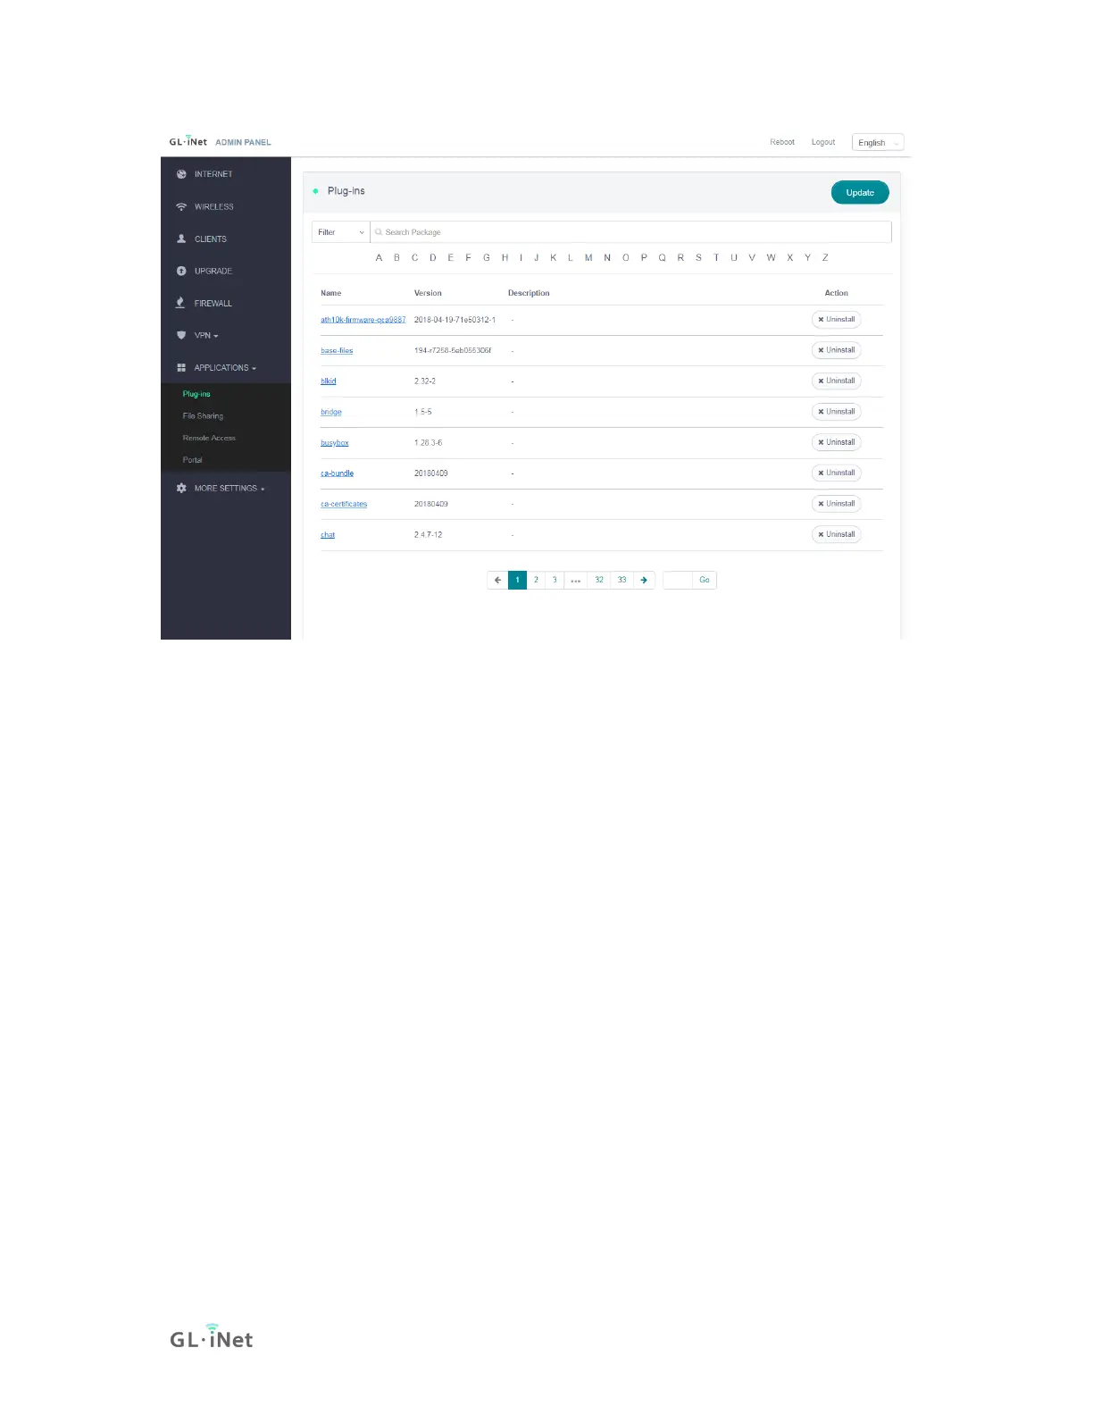Viewport: 1093px width, 1415px height.
Task: Open ca-bundle package link
Action: pos(338,473)
